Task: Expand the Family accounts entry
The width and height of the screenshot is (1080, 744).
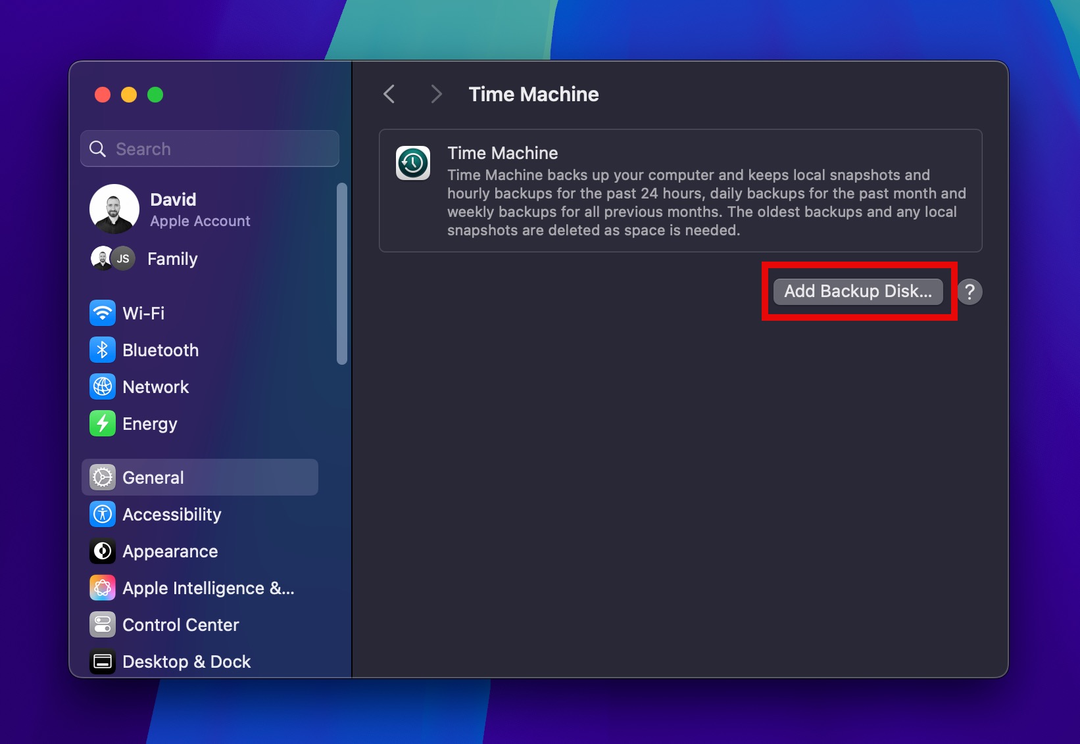Action: pos(172,258)
